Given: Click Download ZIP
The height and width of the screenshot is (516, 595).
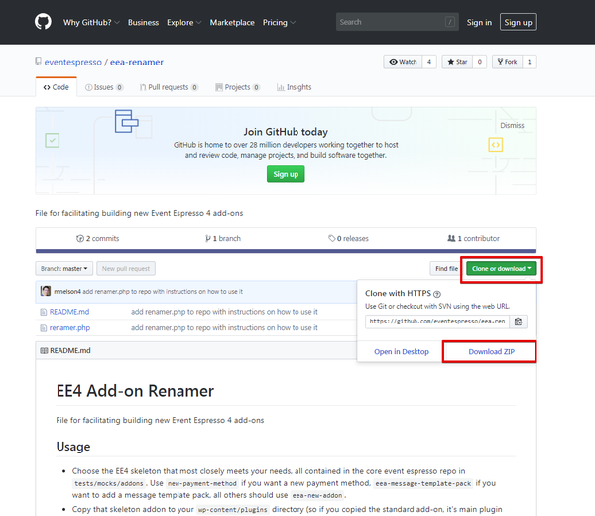Looking at the screenshot, I should [492, 352].
